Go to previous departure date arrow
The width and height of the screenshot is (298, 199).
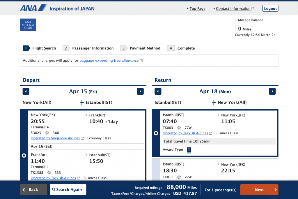click(x=26, y=91)
